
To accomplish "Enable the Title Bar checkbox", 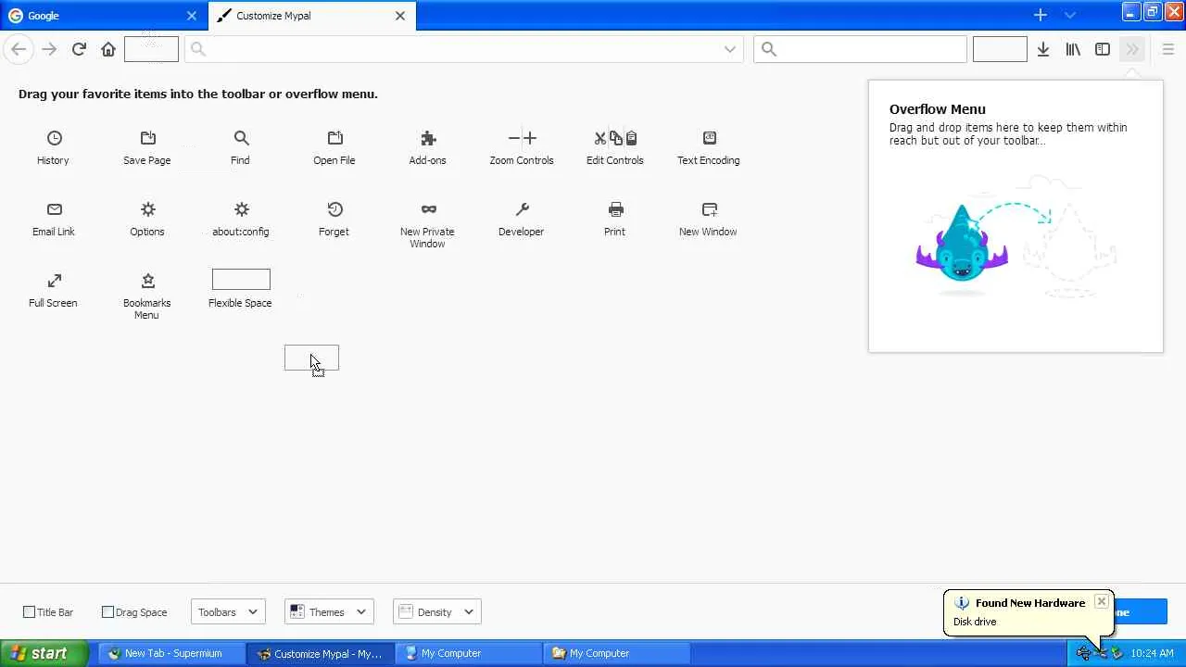I will (29, 612).
